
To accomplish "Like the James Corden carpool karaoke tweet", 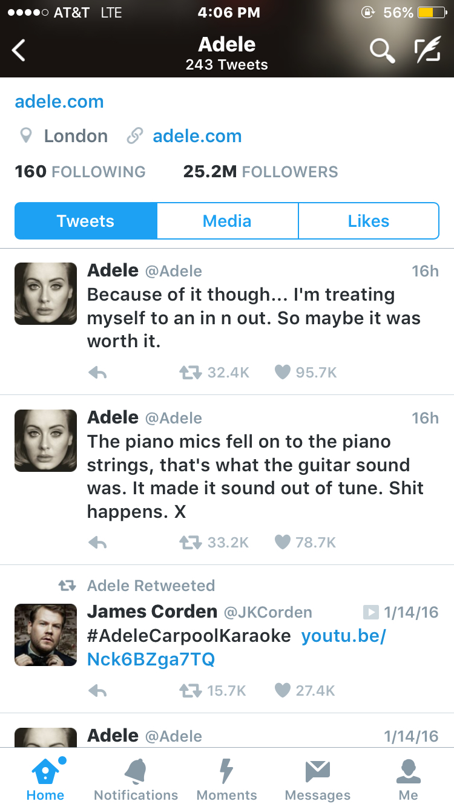I will click(x=283, y=690).
